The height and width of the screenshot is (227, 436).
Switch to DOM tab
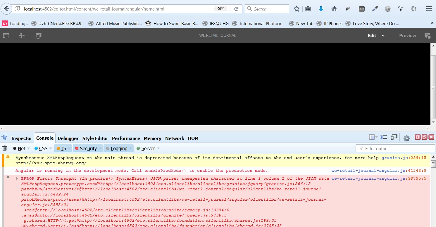(x=193, y=138)
